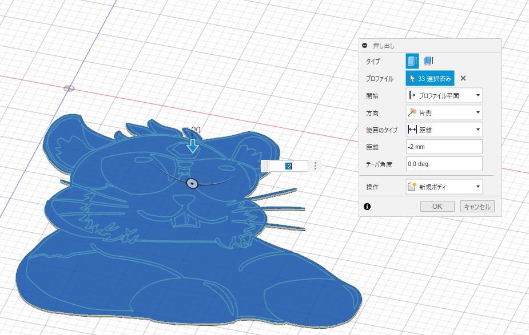The image size is (529, 335).
Task: Click the origin point marker on the grid
Action: pos(69,88)
